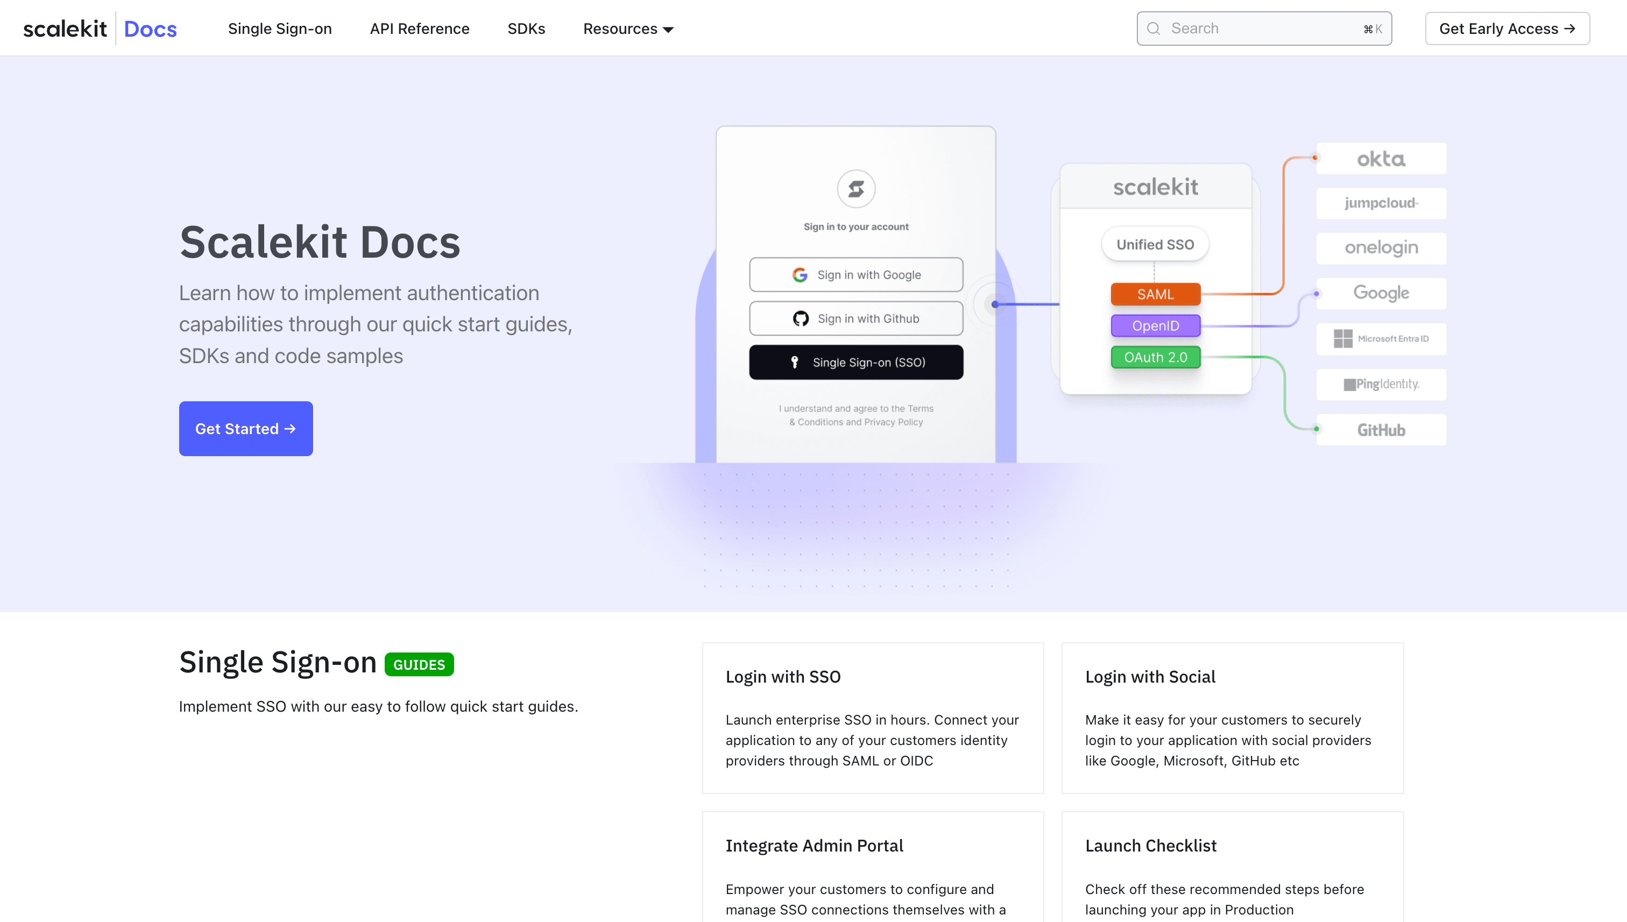Click the green OAuth 2.0 tag

1155,357
